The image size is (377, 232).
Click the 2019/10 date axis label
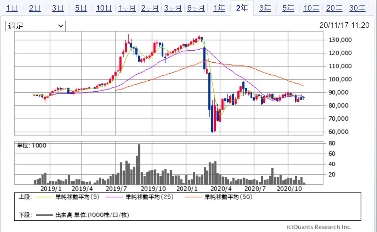(154, 189)
